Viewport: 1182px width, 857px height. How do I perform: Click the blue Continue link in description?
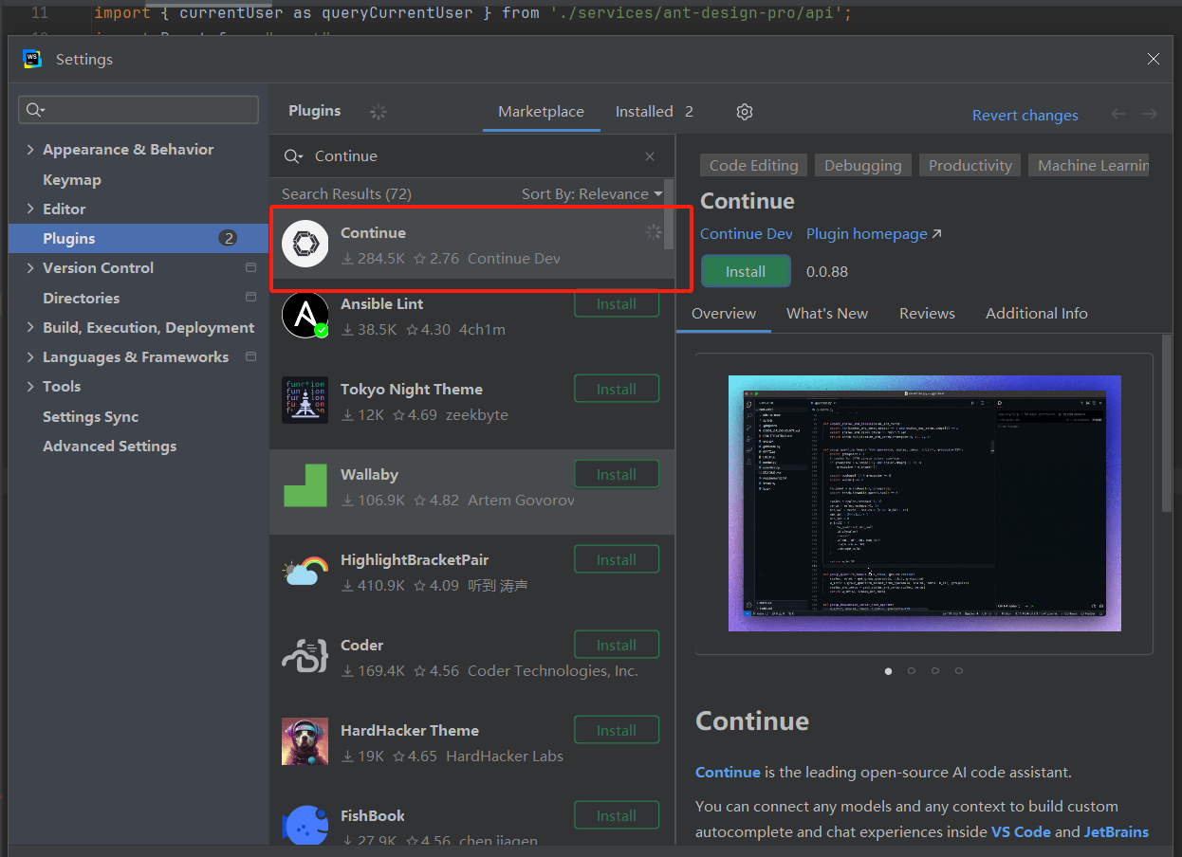(x=728, y=773)
